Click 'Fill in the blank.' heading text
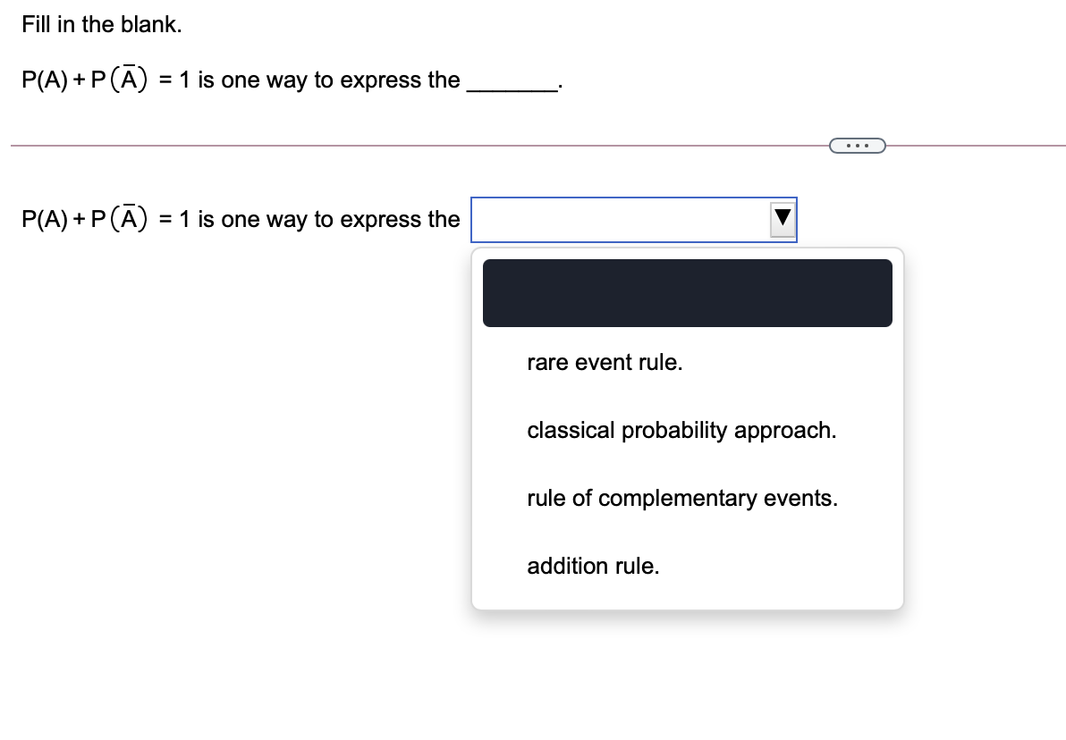 pyautogui.click(x=100, y=24)
